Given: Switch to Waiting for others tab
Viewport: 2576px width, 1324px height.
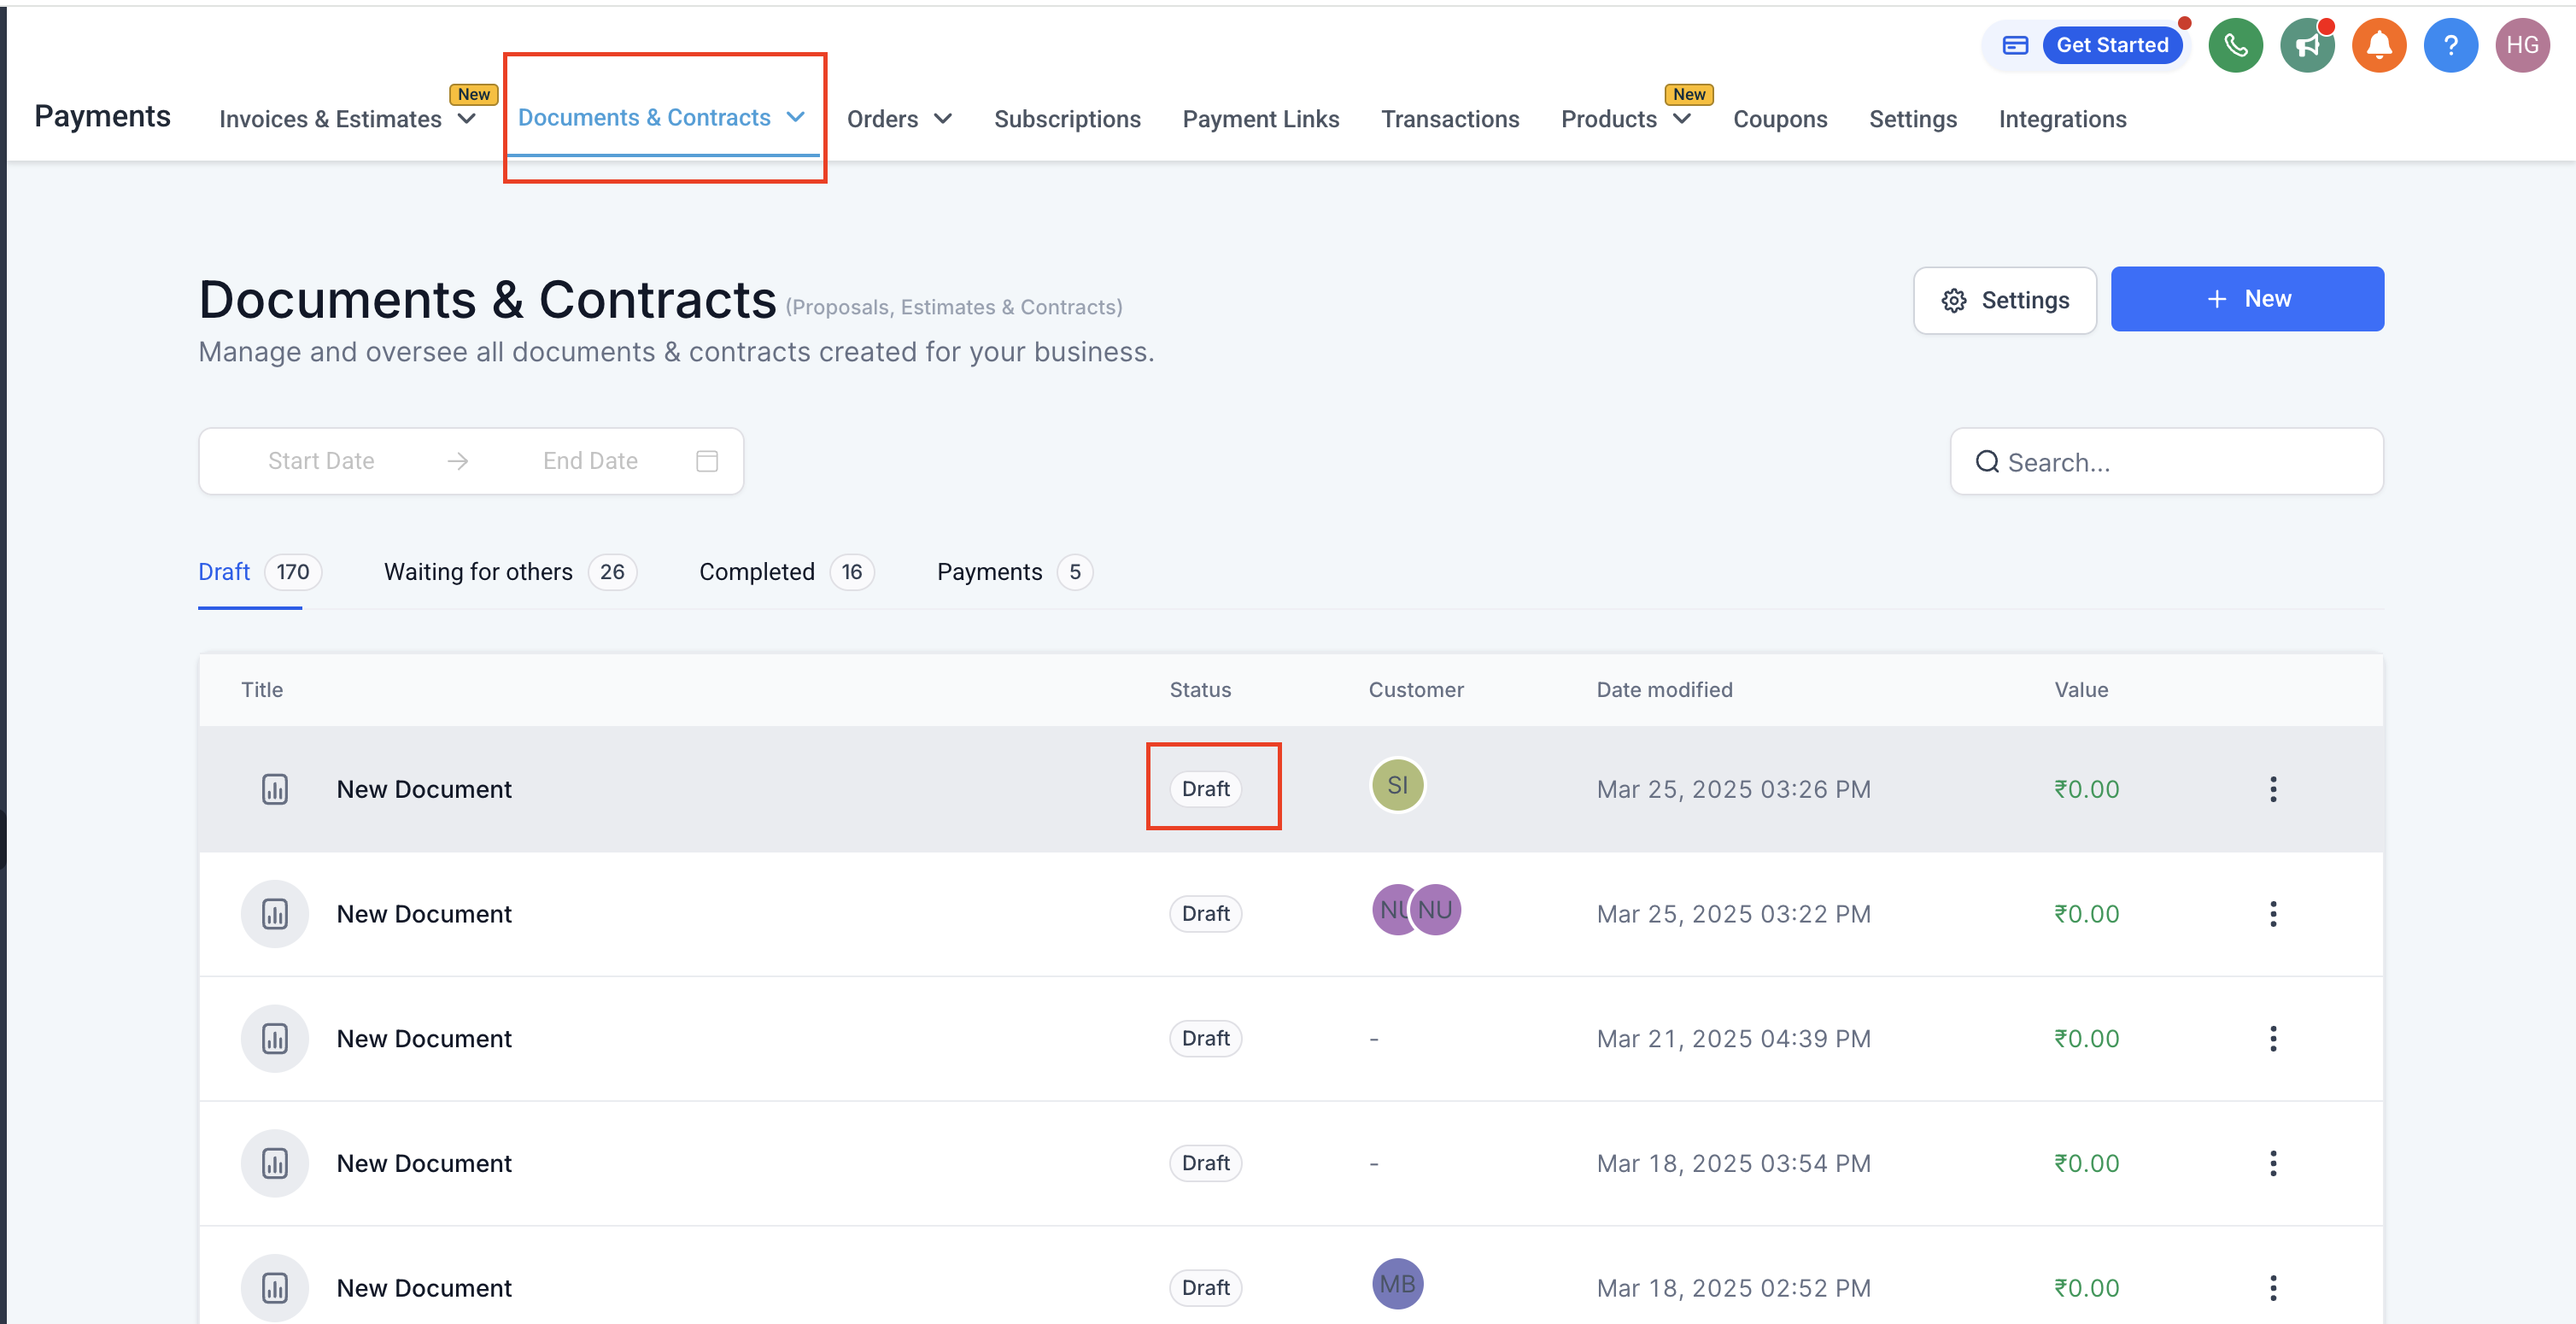Looking at the screenshot, I should click(x=478, y=572).
